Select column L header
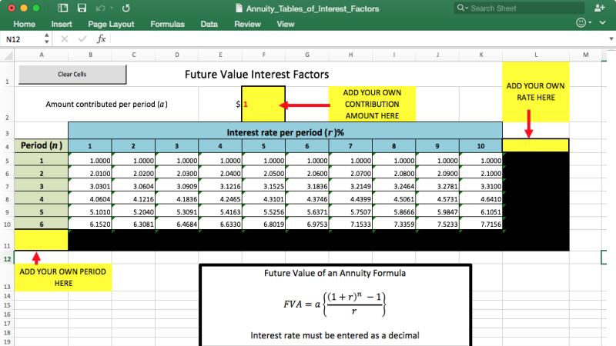 coord(536,55)
